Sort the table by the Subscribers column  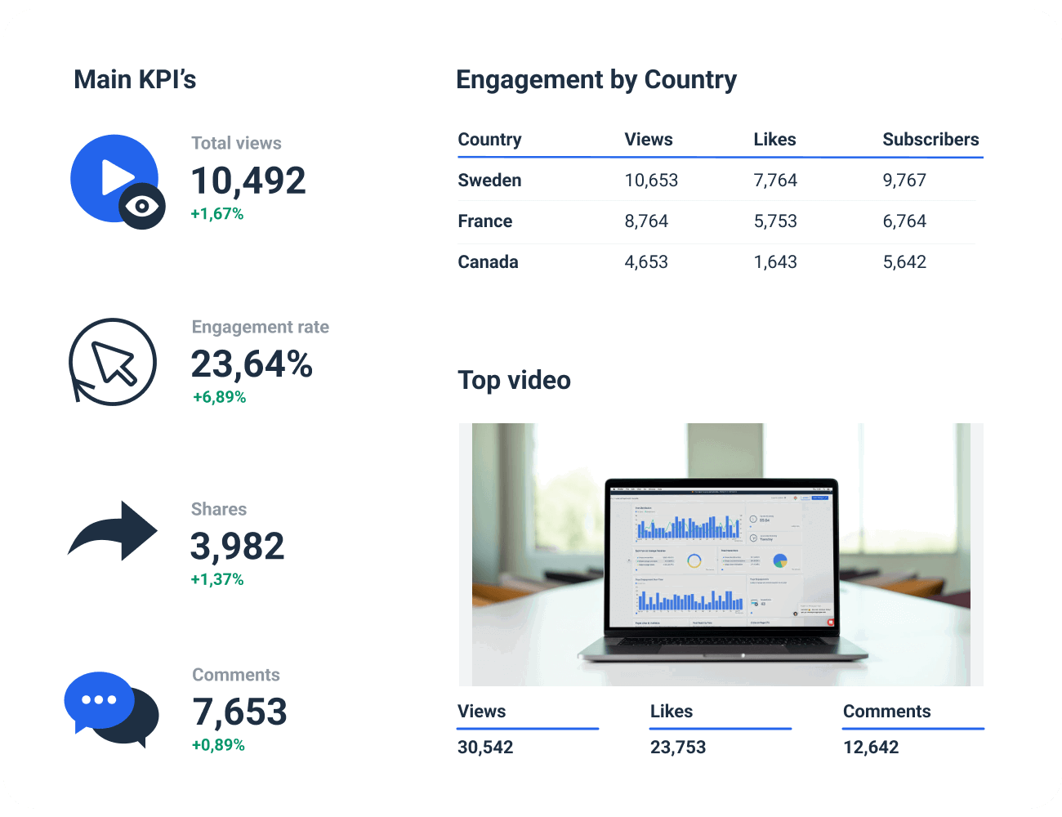(930, 139)
